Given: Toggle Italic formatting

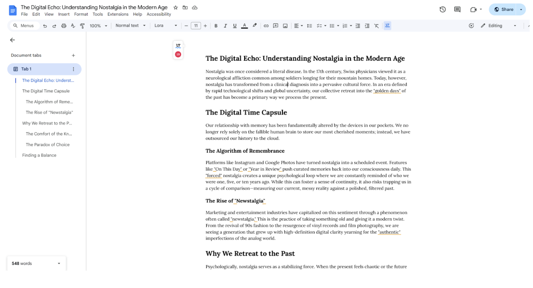Looking at the screenshot, I should (x=225, y=26).
